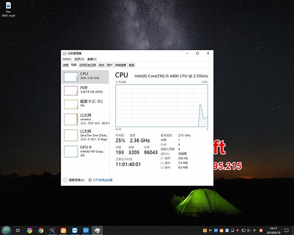Open the Action Center notification icon
The height and width of the screenshot is (235, 294).
click(x=287, y=230)
